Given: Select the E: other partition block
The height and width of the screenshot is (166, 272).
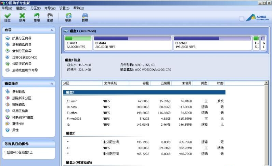Looking at the screenshot, I should point(212,43).
